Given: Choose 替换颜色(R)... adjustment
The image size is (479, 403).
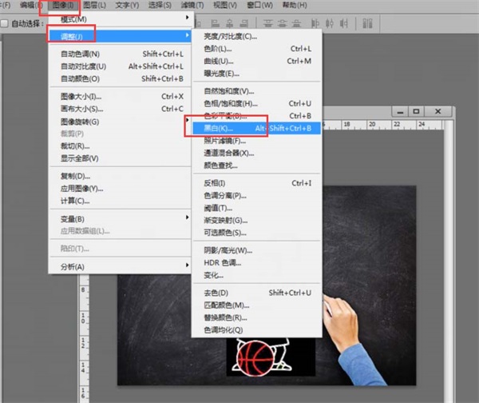Looking at the screenshot, I should pos(256,317).
